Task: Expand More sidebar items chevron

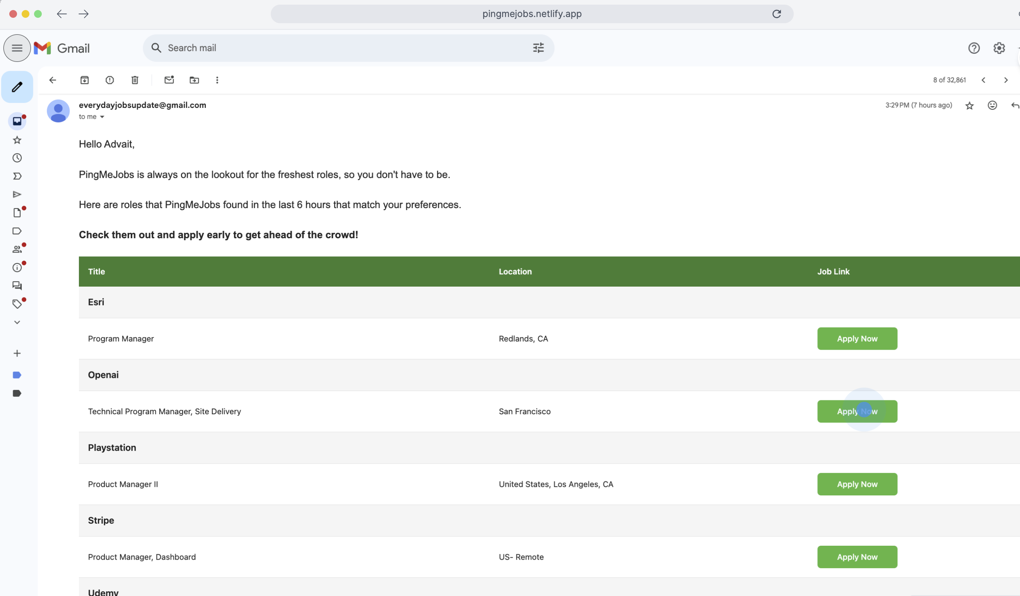Action: point(17,323)
